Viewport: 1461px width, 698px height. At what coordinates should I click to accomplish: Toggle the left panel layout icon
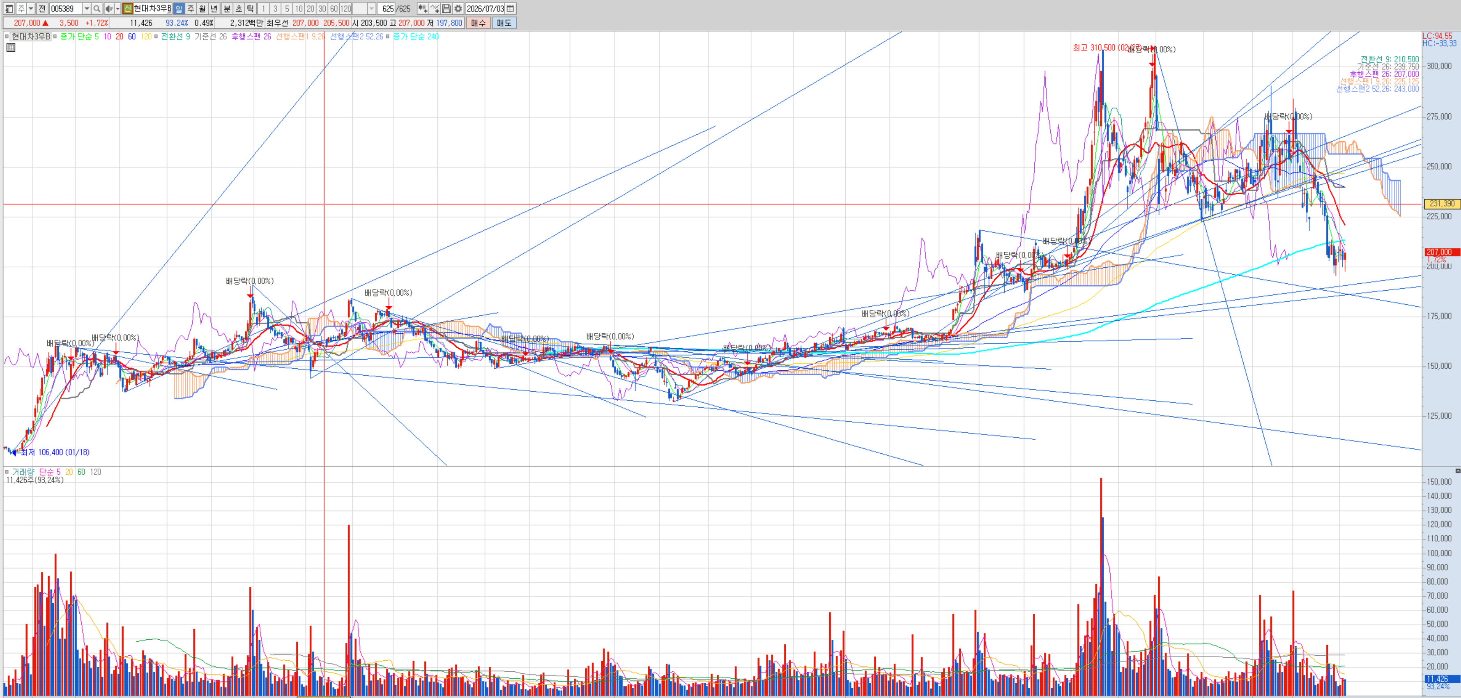point(9,9)
